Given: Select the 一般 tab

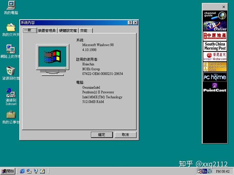Looking at the screenshot, I should click(30, 30).
